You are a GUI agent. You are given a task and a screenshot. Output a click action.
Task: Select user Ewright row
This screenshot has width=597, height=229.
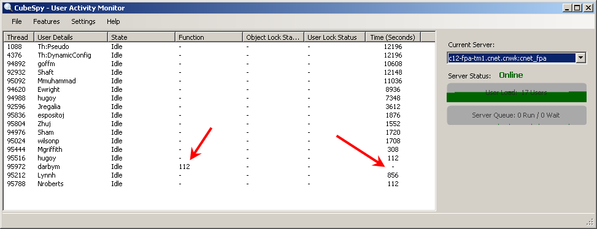point(219,89)
